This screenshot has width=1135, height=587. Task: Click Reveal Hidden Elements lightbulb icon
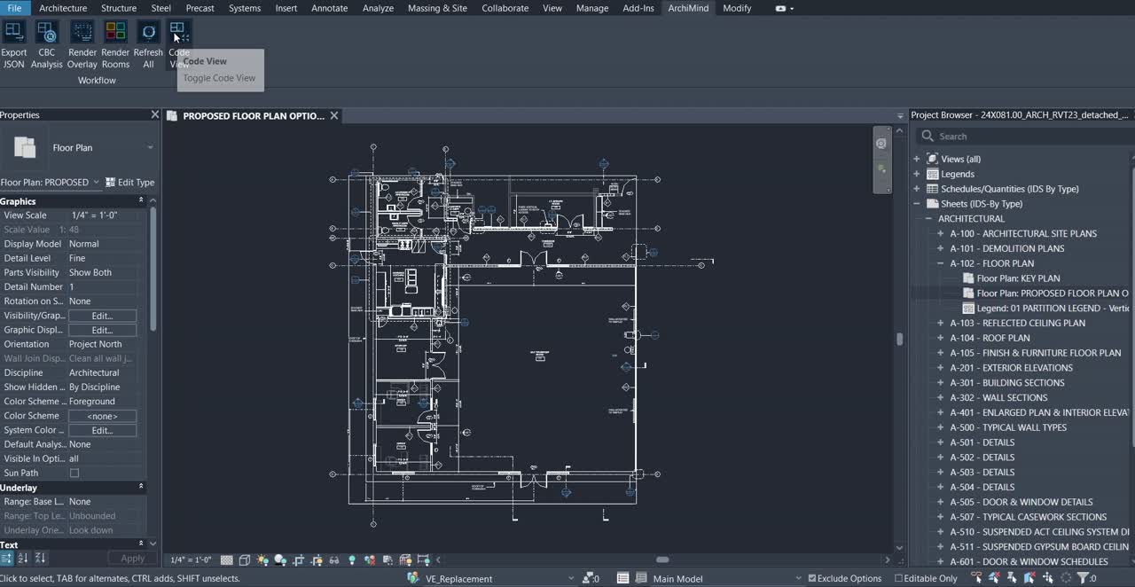[352, 560]
